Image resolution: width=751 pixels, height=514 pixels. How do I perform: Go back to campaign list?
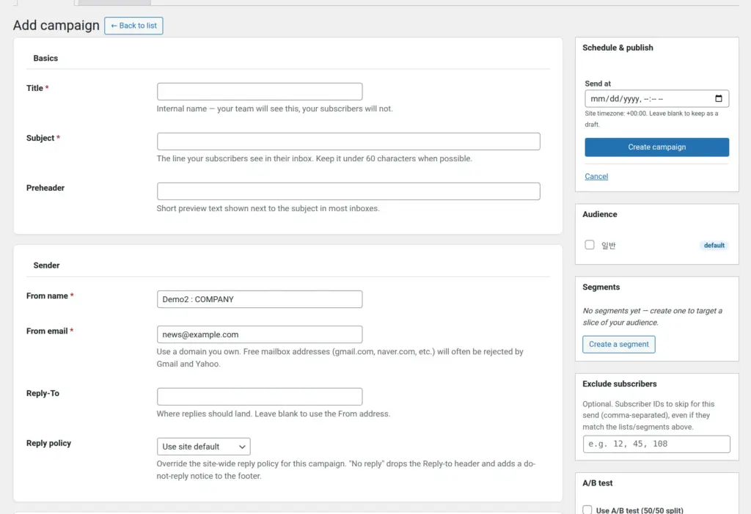[133, 26]
